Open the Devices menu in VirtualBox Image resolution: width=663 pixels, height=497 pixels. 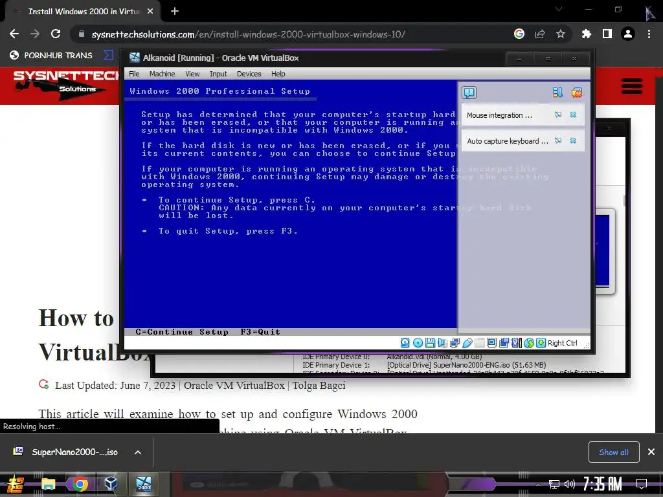pos(249,74)
